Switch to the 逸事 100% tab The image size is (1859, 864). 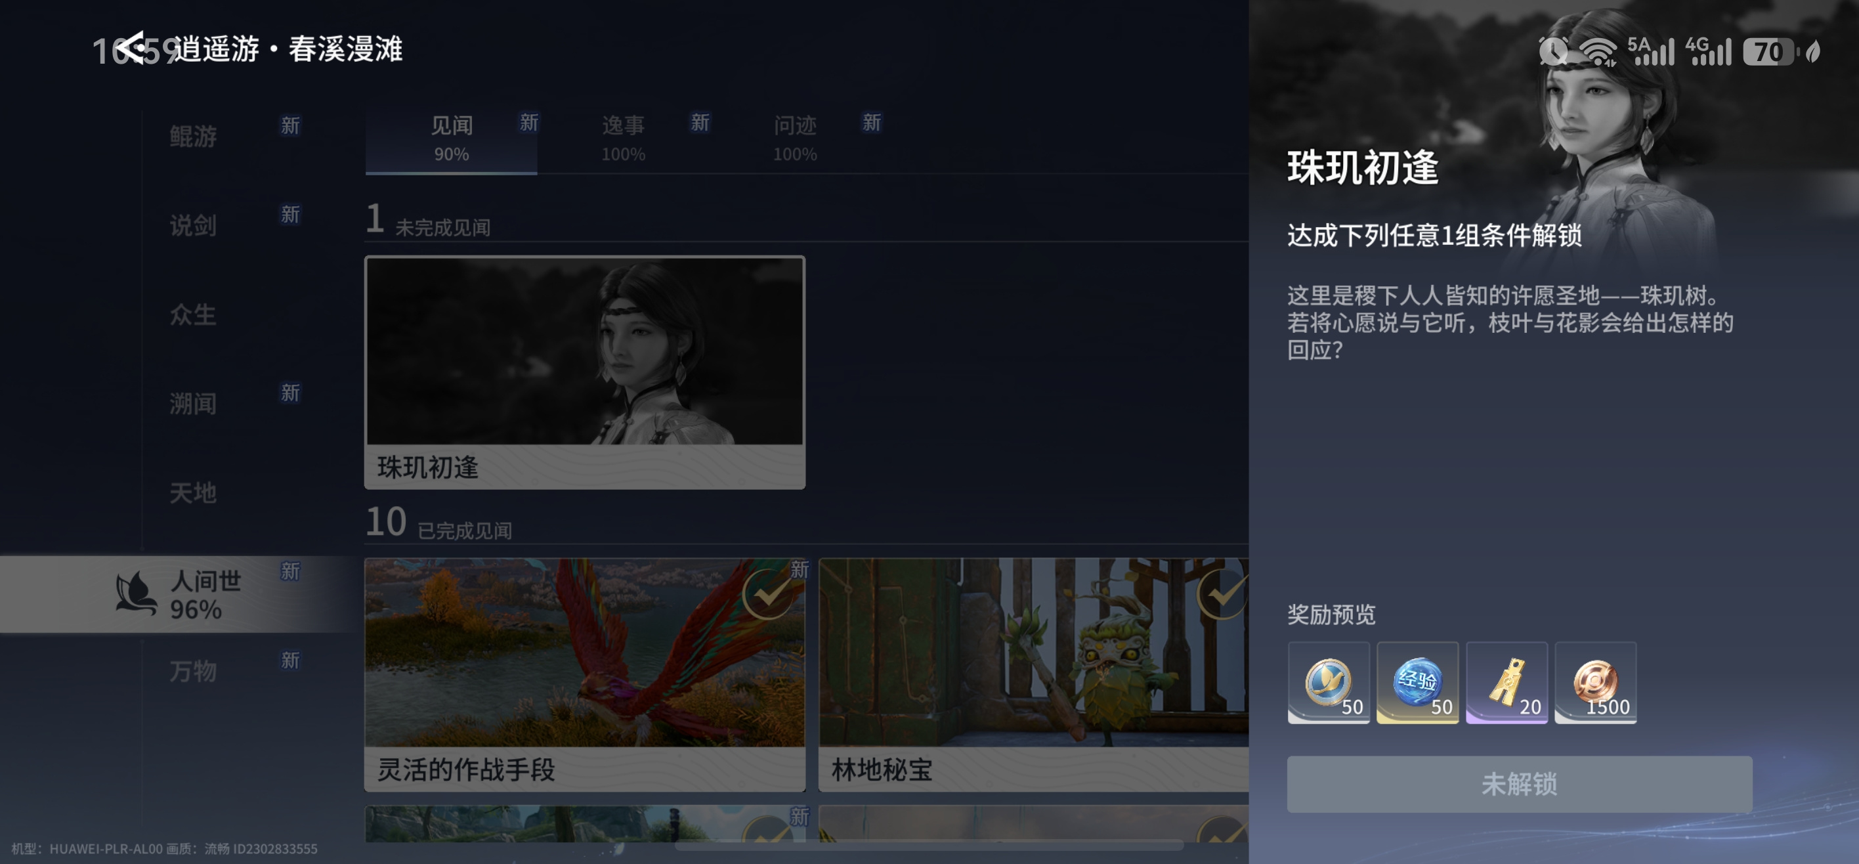tap(624, 139)
